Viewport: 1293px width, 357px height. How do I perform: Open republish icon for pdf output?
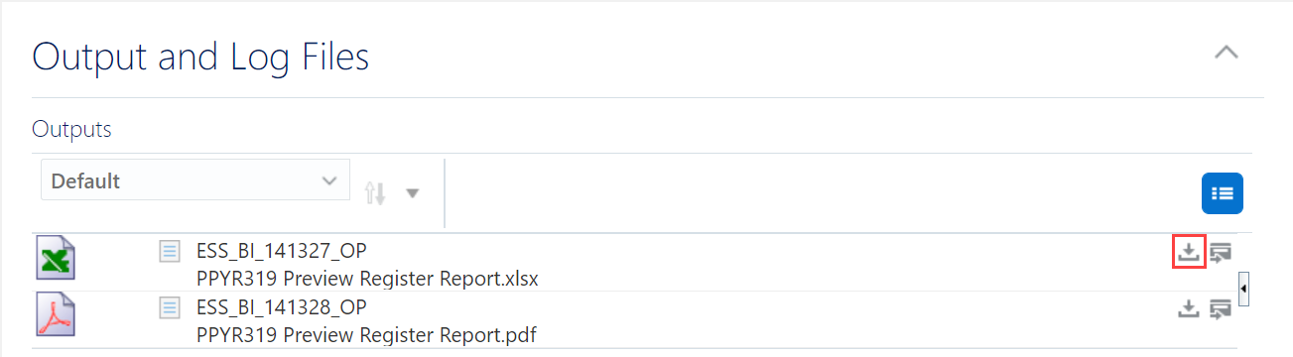click(x=1221, y=309)
